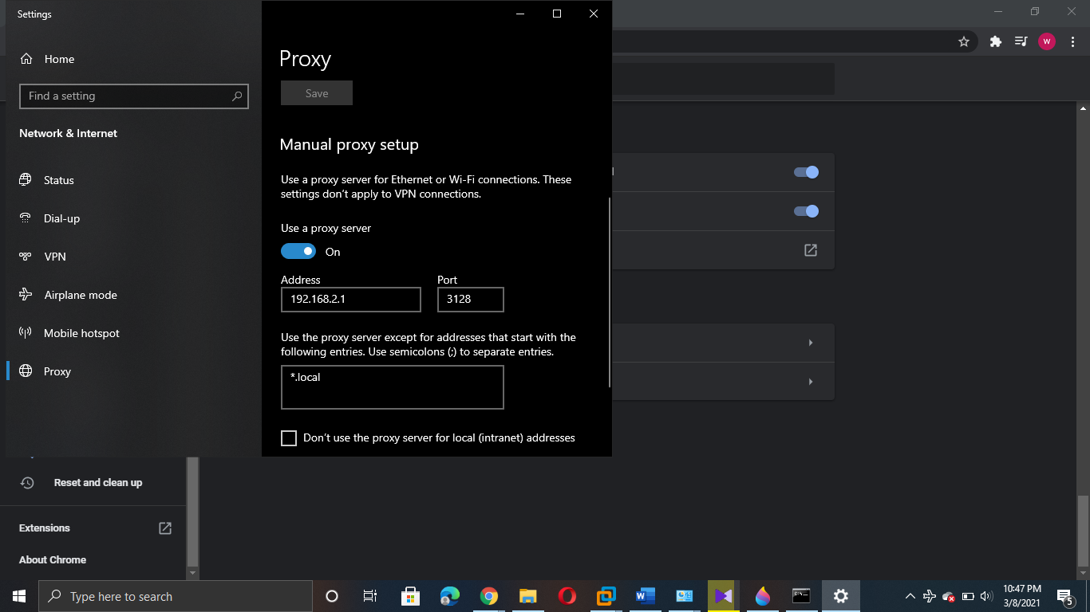The width and height of the screenshot is (1090, 612).
Task: Go to Home in the Settings sidebar
Action: pyautogui.click(x=60, y=58)
